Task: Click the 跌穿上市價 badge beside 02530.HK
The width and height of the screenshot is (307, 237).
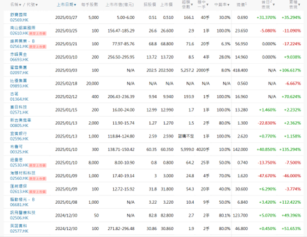Action: 38,166
